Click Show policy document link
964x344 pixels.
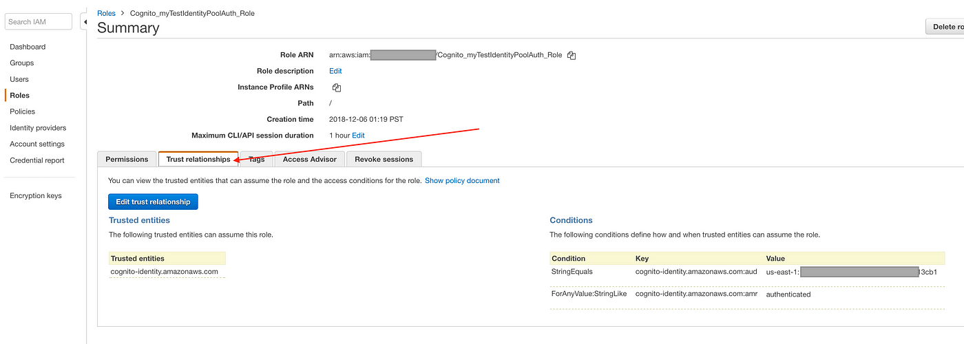[462, 181]
